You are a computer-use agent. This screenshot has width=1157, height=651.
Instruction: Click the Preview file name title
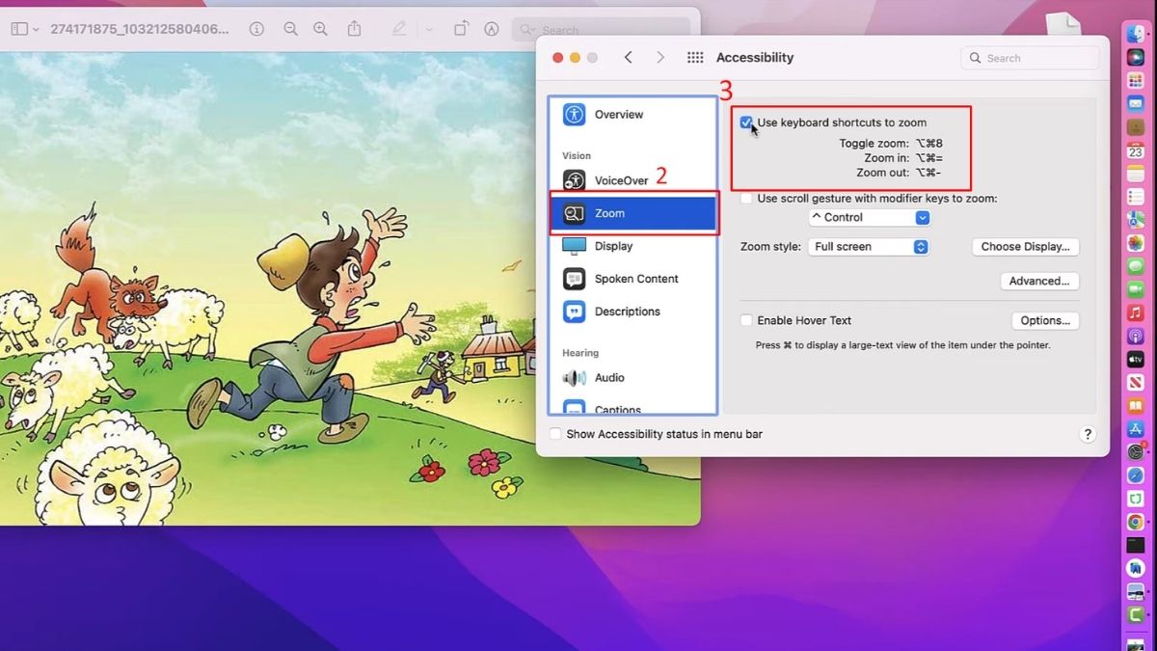click(x=140, y=29)
